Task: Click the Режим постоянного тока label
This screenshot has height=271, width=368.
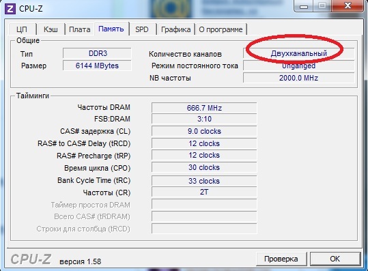Action: point(195,66)
